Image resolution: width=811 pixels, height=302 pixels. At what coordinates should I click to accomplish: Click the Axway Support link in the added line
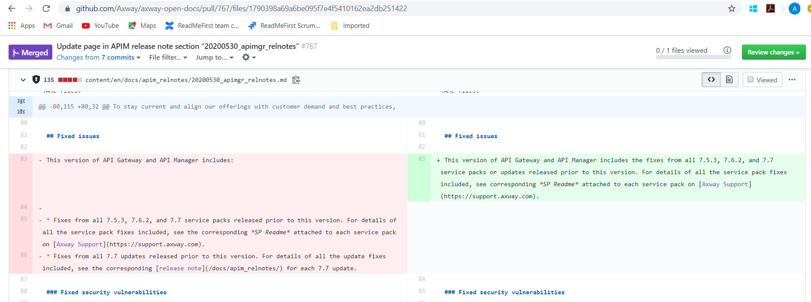pos(725,184)
